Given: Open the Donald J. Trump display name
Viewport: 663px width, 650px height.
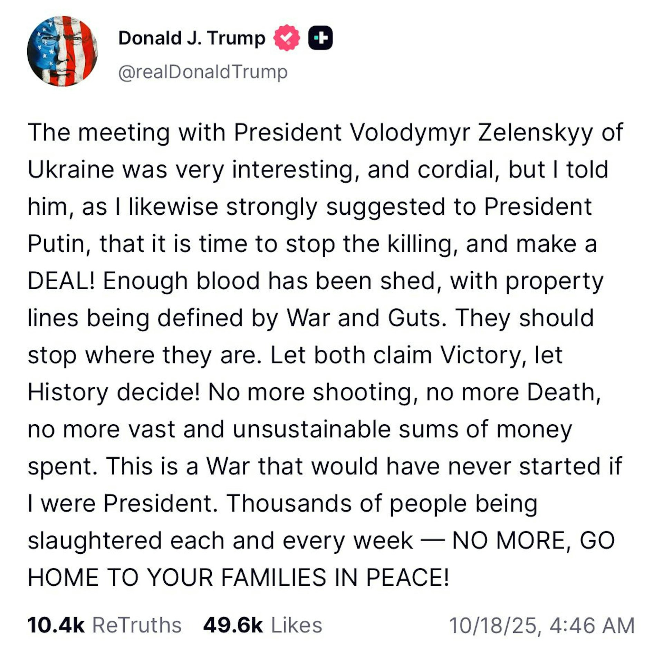Looking at the screenshot, I should (192, 38).
